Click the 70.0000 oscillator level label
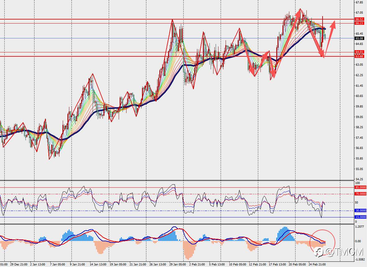367x267 pixels. pyautogui.click(x=360, y=194)
